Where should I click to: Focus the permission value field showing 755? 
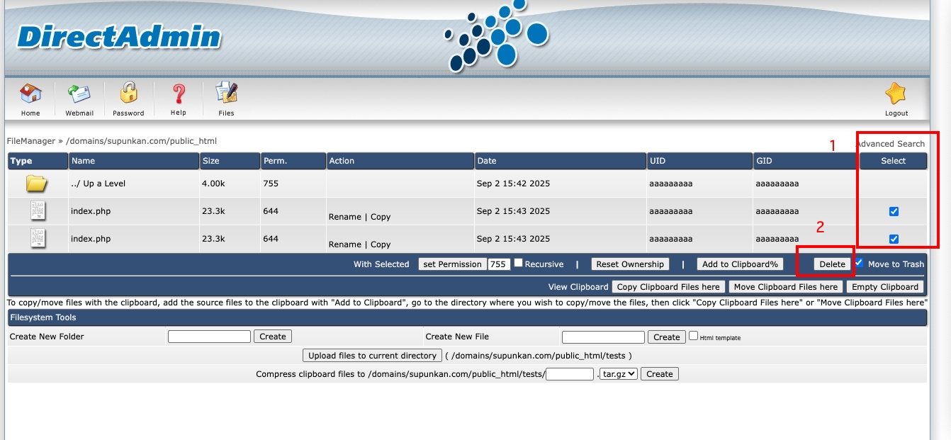coord(499,264)
